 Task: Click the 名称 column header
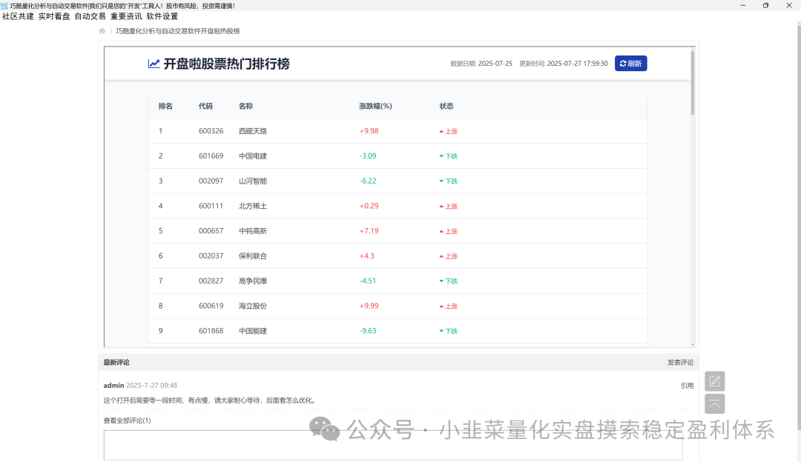coord(245,106)
